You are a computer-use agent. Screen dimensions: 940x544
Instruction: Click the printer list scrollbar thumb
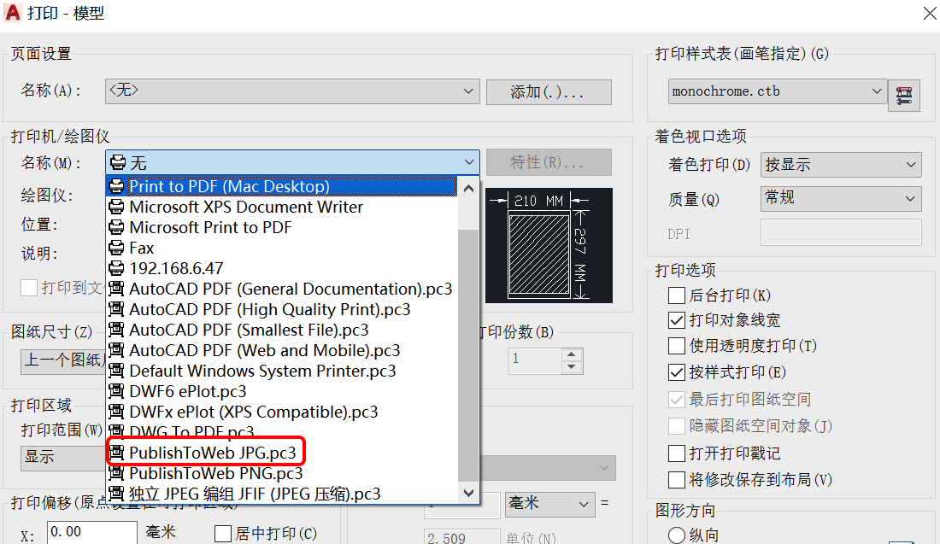(468, 354)
